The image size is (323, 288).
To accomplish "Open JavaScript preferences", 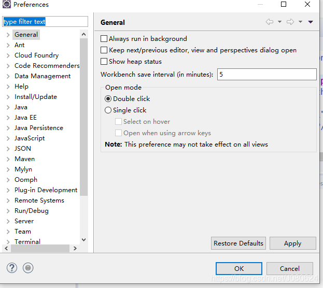I will (30, 138).
